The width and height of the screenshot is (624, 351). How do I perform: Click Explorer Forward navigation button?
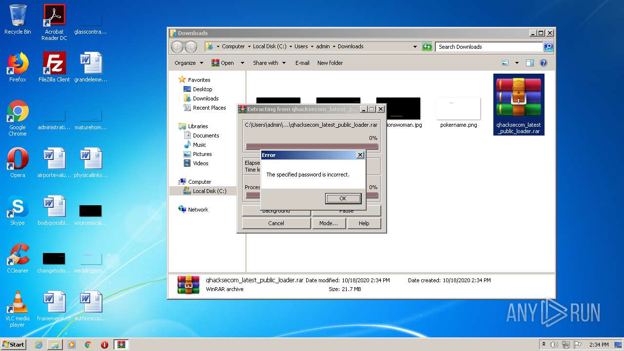191,47
